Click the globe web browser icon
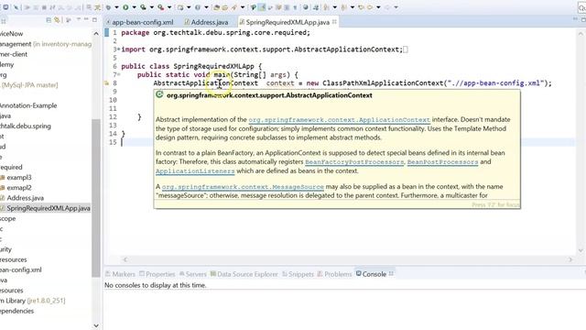The height and width of the screenshot is (330, 586). (306, 7)
